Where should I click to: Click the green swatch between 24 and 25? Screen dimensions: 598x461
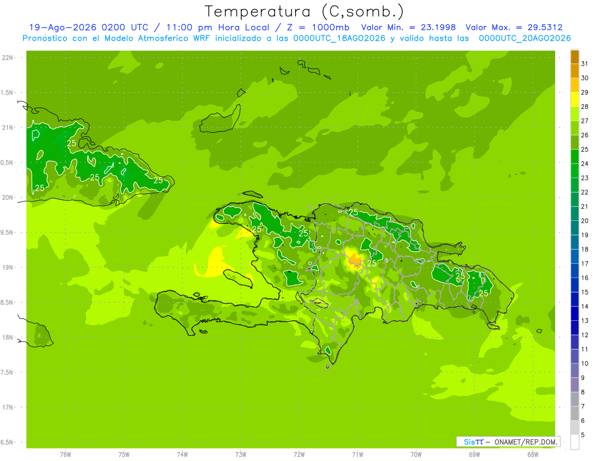click(575, 157)
